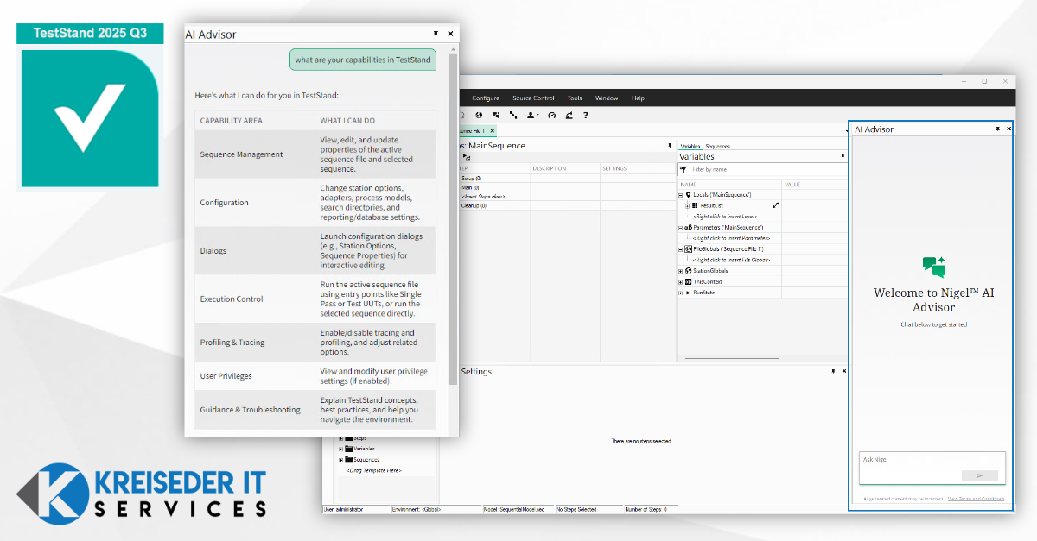Click the RunState arrow icon
Image resolution: width=1037 pixels, height=541 pixels.
click(x=688, y=293)
